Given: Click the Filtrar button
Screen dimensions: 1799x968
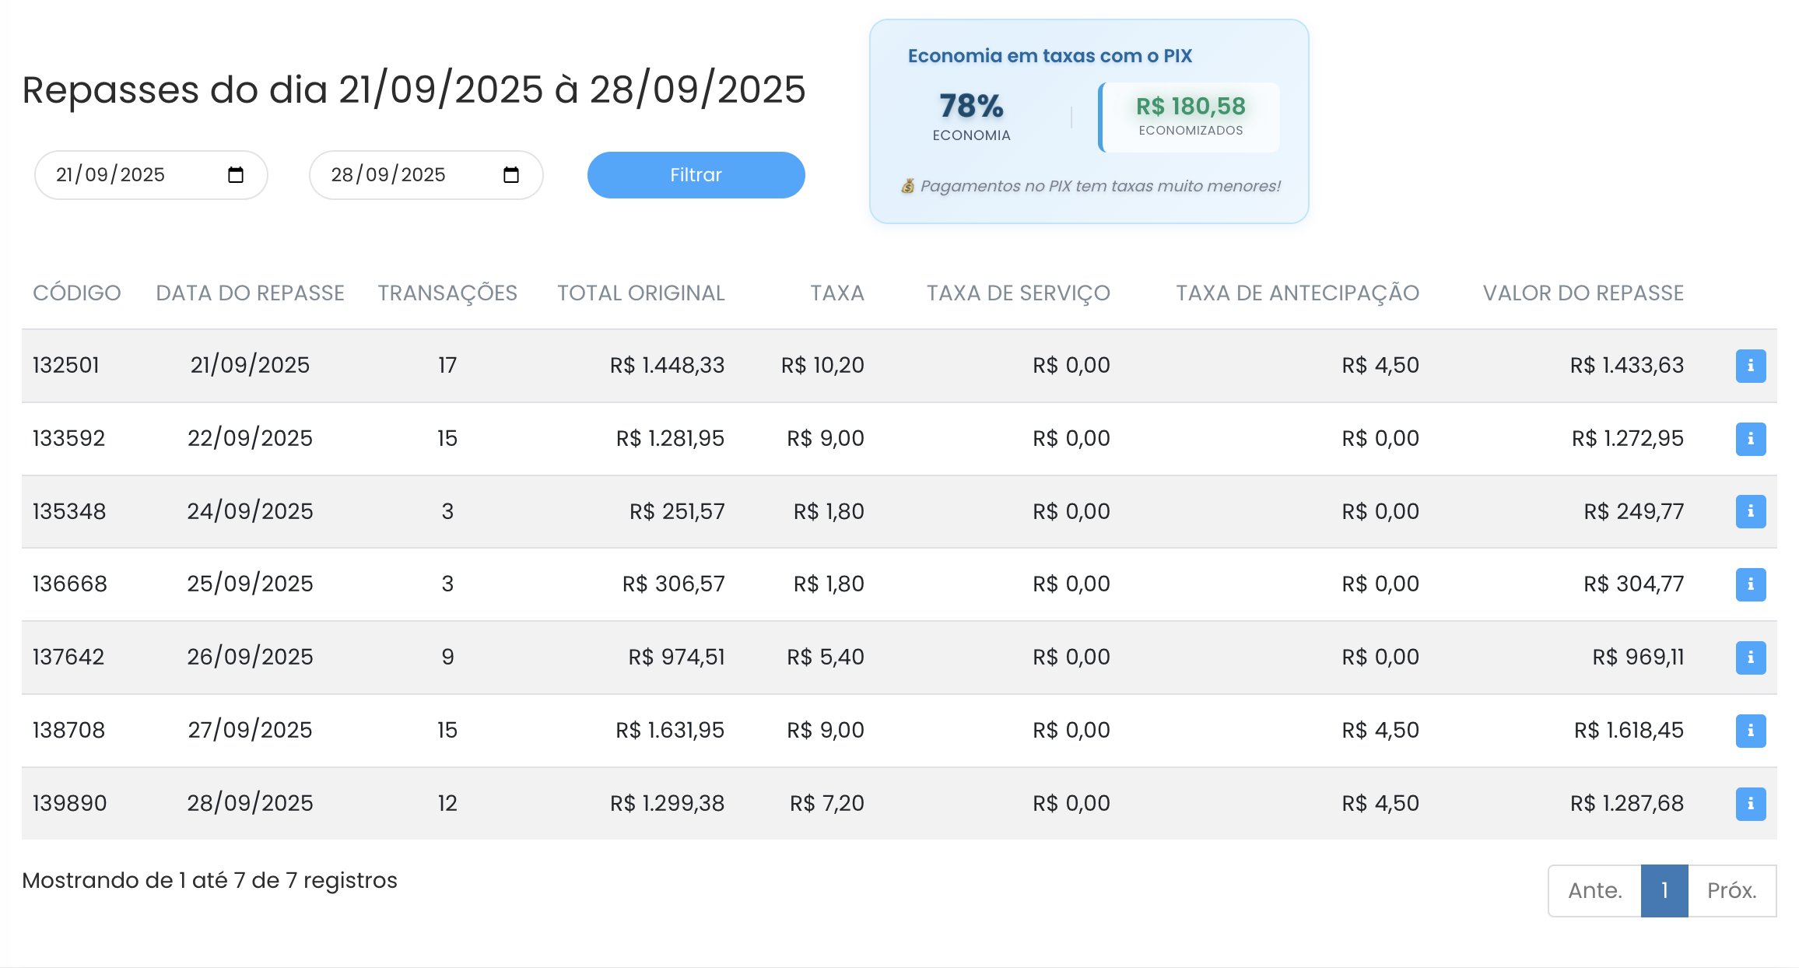Looking at the screenshot, I should coord(696,175).
